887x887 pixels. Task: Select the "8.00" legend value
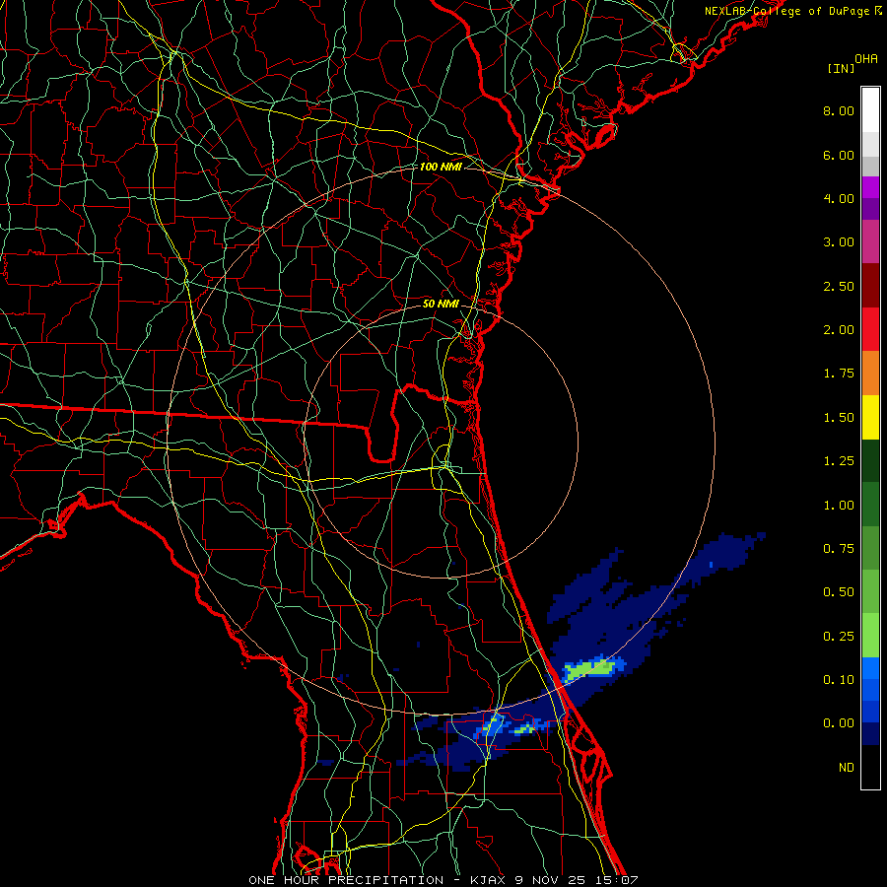tap(839, 110)
